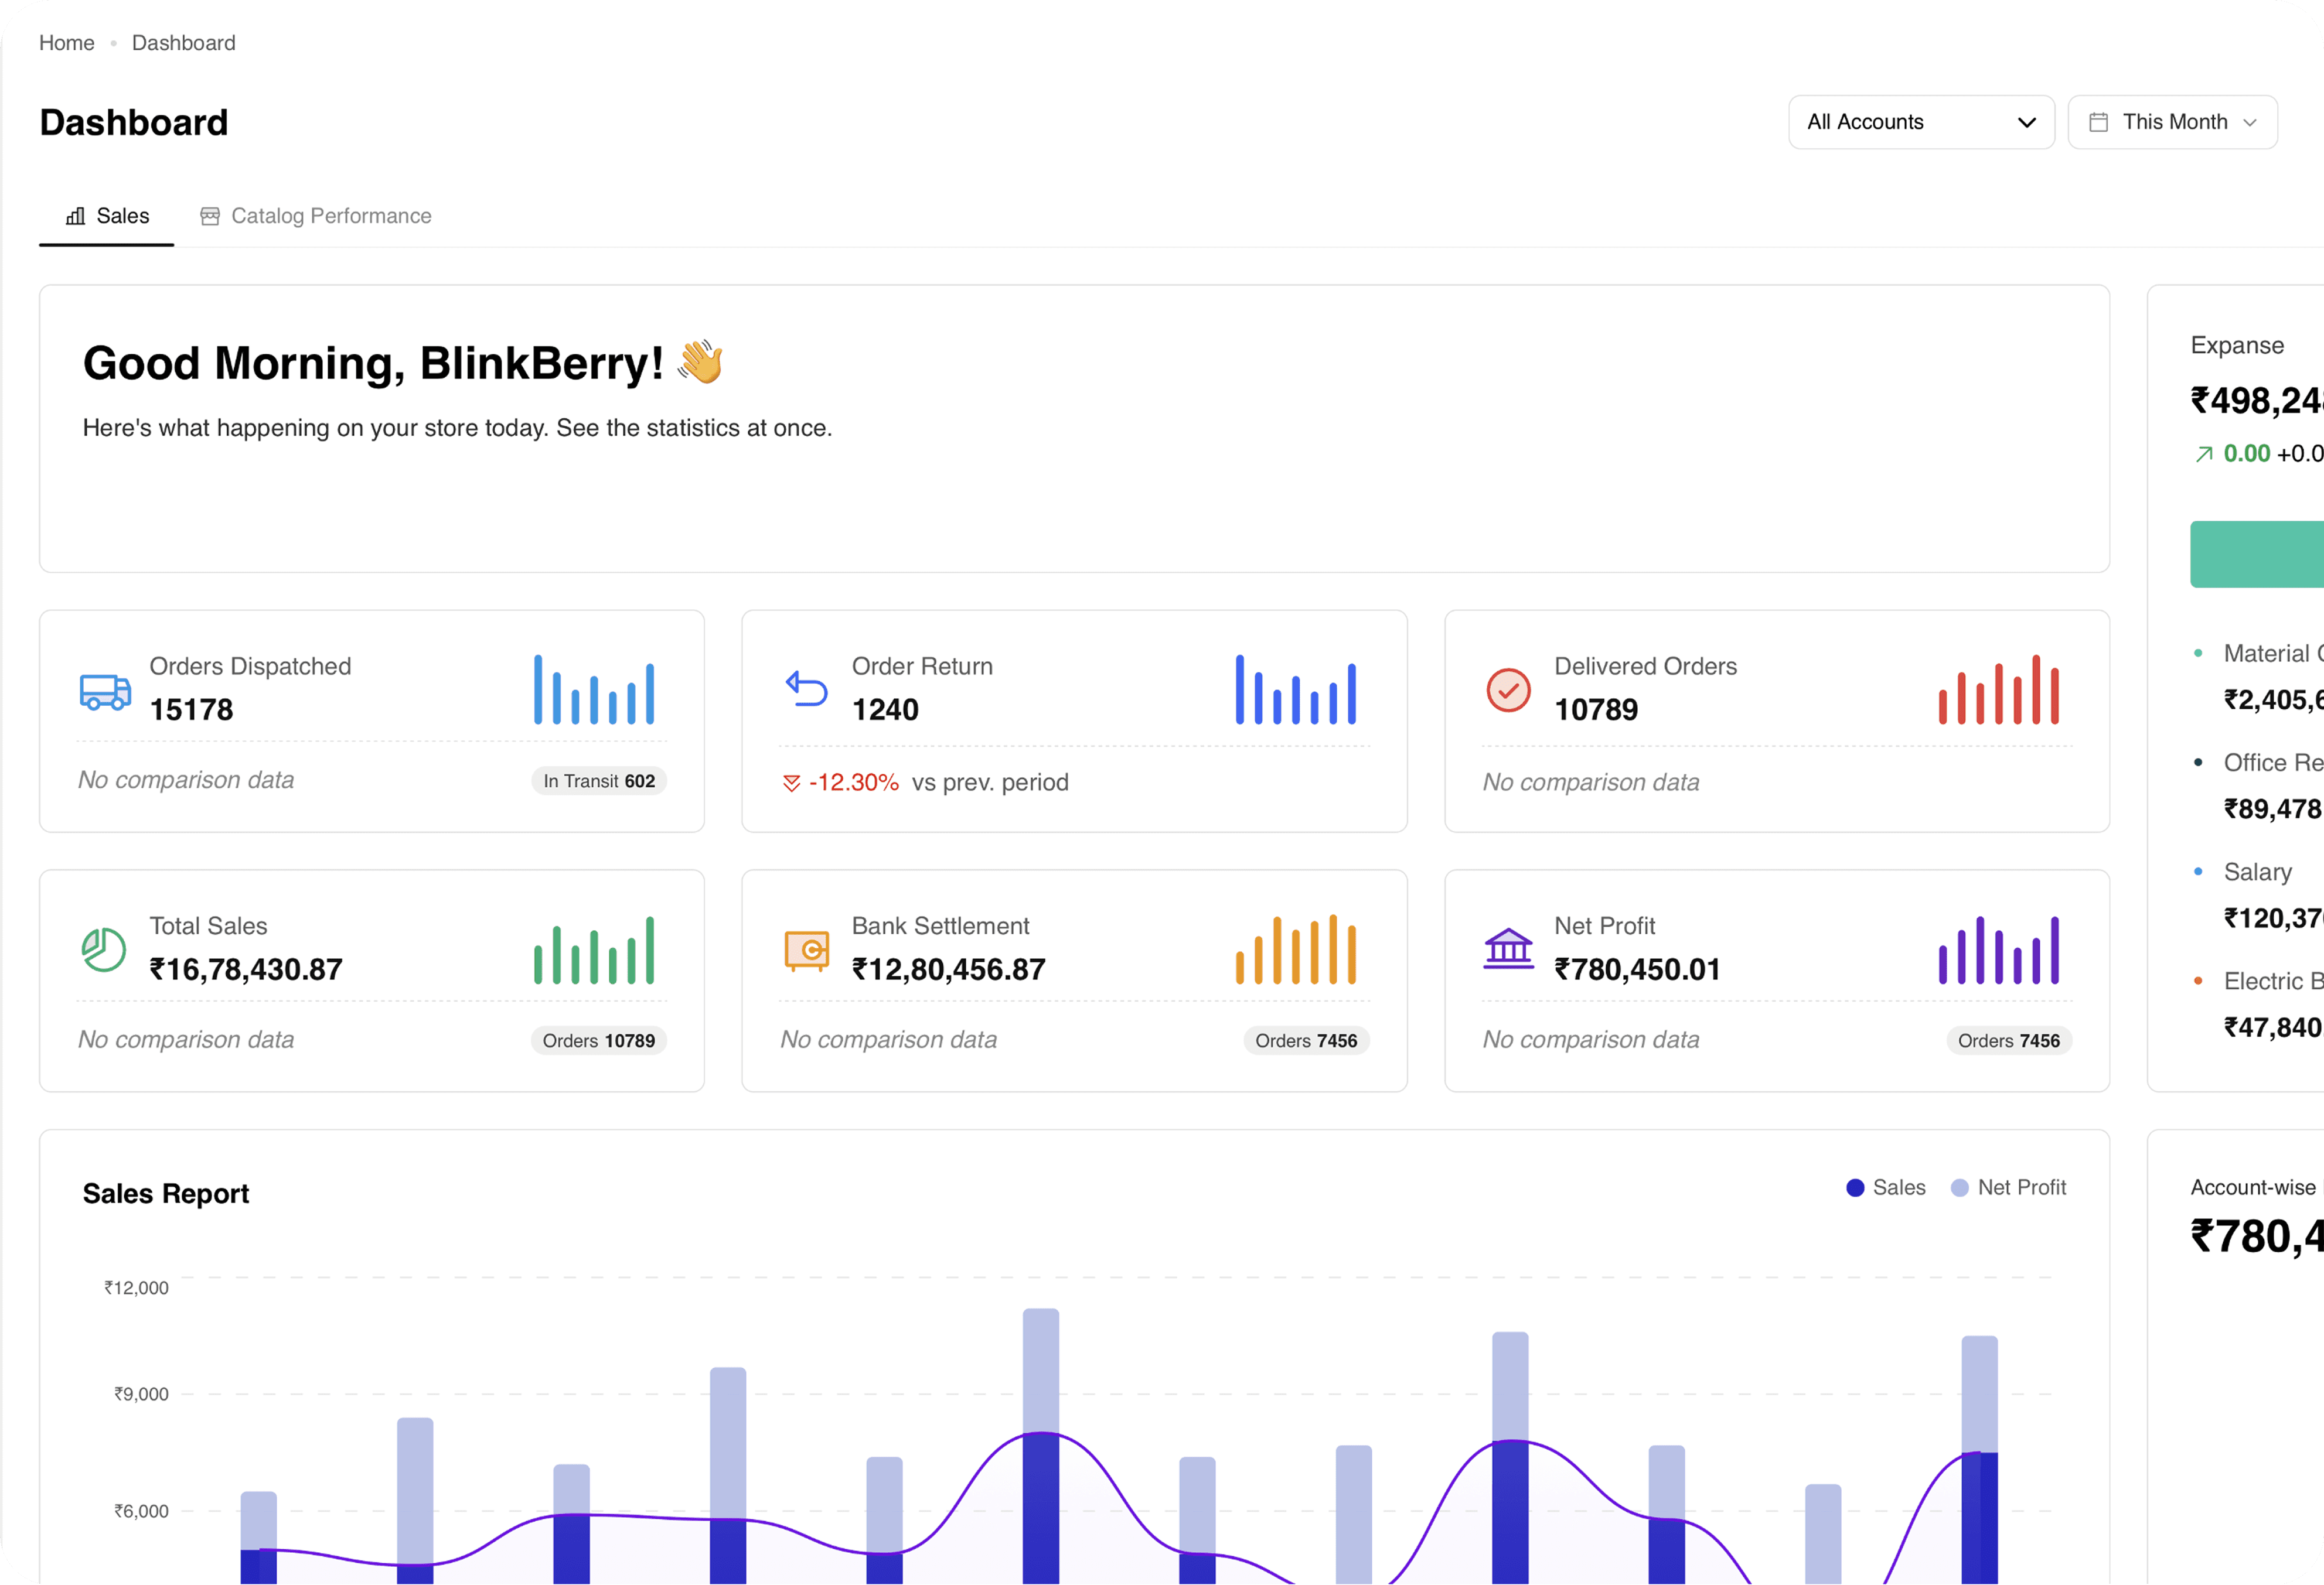The width and height of the screenshot is (2324, 1585).
Task: Click the Orders 7456 badge under Net Profit
Action: [x=2009, y=1040]
